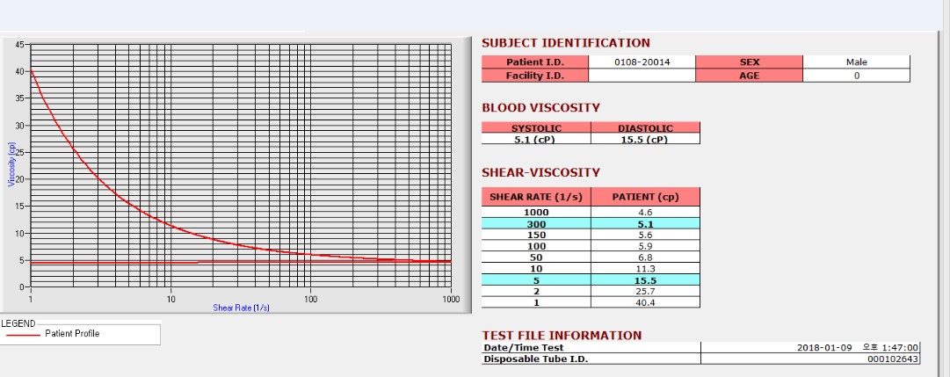950x377 pixels.
Task: Click the DIASTOLIC column header
Action: (x=645, y=128)
